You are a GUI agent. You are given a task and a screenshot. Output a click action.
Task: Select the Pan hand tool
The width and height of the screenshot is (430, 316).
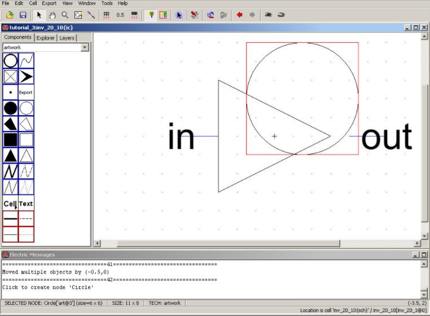(52, 15)
